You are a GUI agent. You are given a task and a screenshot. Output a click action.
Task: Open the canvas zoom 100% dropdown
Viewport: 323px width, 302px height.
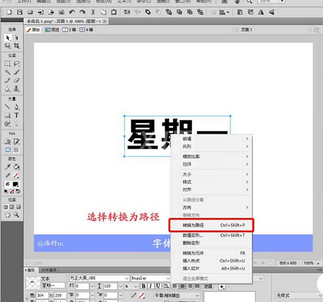[312, 263]
